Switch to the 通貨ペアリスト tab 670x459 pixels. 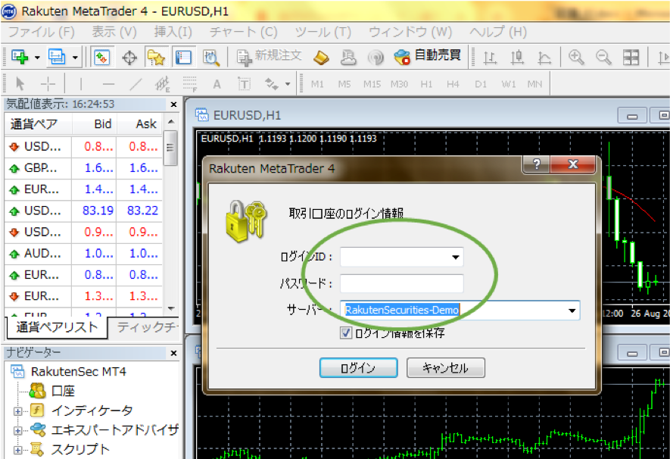click(57, 327)
